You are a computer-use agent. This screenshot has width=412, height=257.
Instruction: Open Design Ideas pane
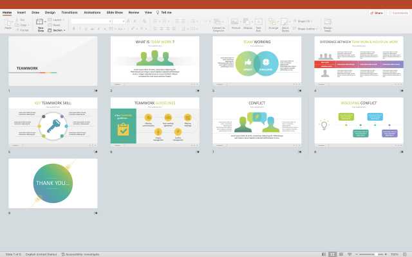(x=328, y=22)
